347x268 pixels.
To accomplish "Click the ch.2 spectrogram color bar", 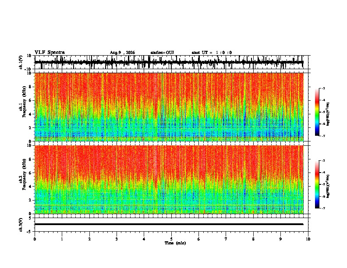I will tap(317, 184).
